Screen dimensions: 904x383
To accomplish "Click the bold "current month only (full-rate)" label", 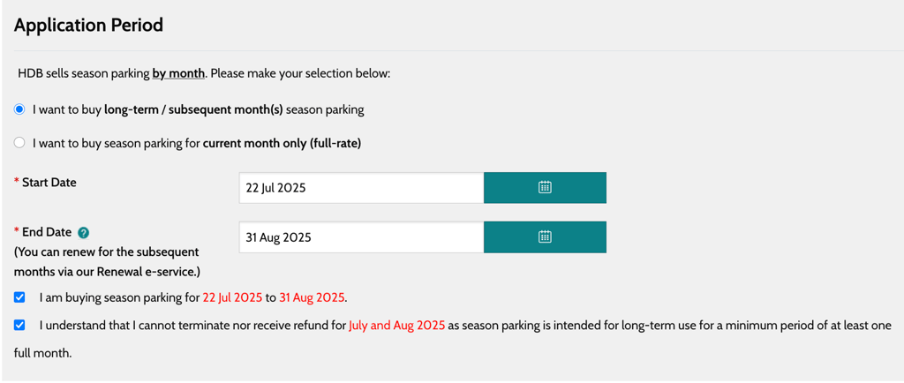I will 282,144.
